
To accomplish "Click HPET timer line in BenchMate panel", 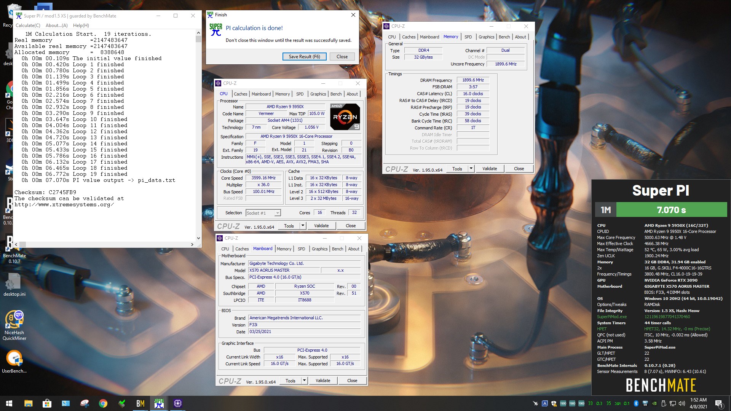I will 653,329.
